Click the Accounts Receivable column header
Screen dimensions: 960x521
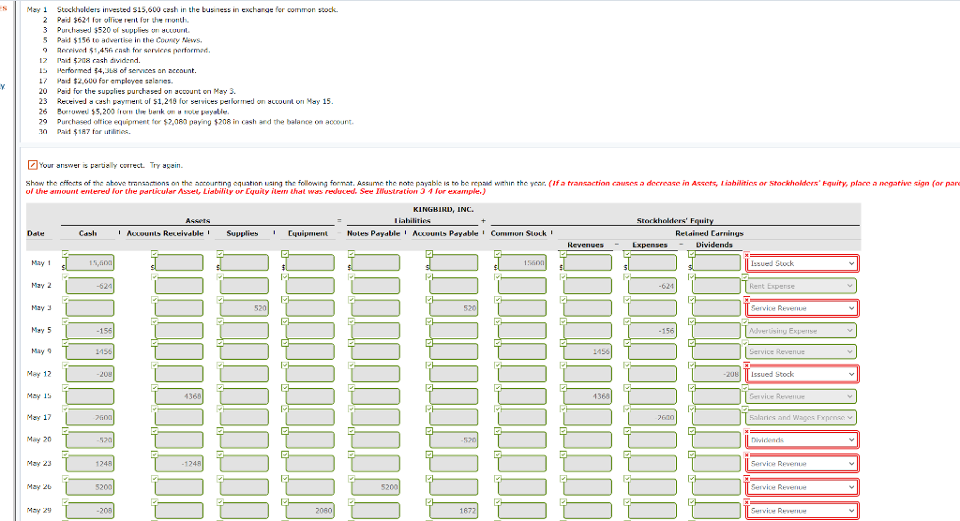(x=165, y=233)
